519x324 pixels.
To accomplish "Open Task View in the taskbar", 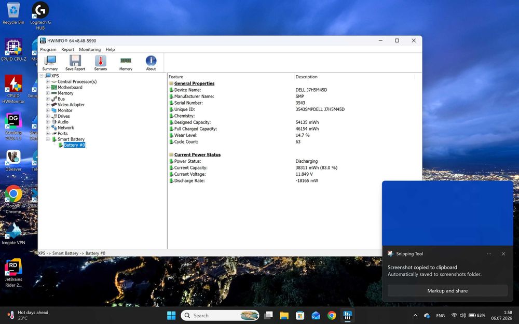I will (x=268, y=315).
